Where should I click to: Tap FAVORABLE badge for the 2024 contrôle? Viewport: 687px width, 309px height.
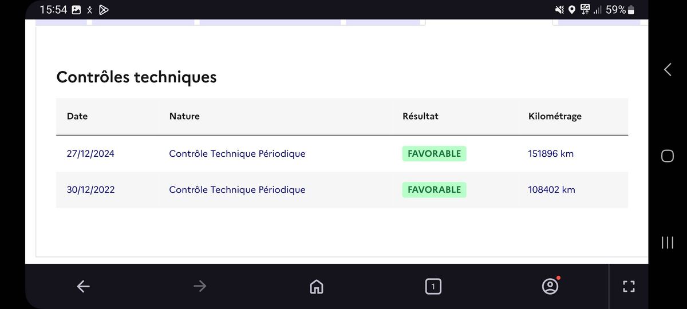434,153
